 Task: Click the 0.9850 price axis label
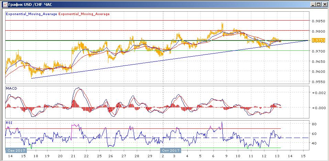coord(318,21)
